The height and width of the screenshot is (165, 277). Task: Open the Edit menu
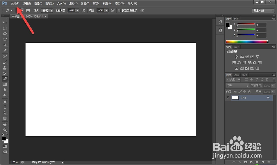[27, 4]
